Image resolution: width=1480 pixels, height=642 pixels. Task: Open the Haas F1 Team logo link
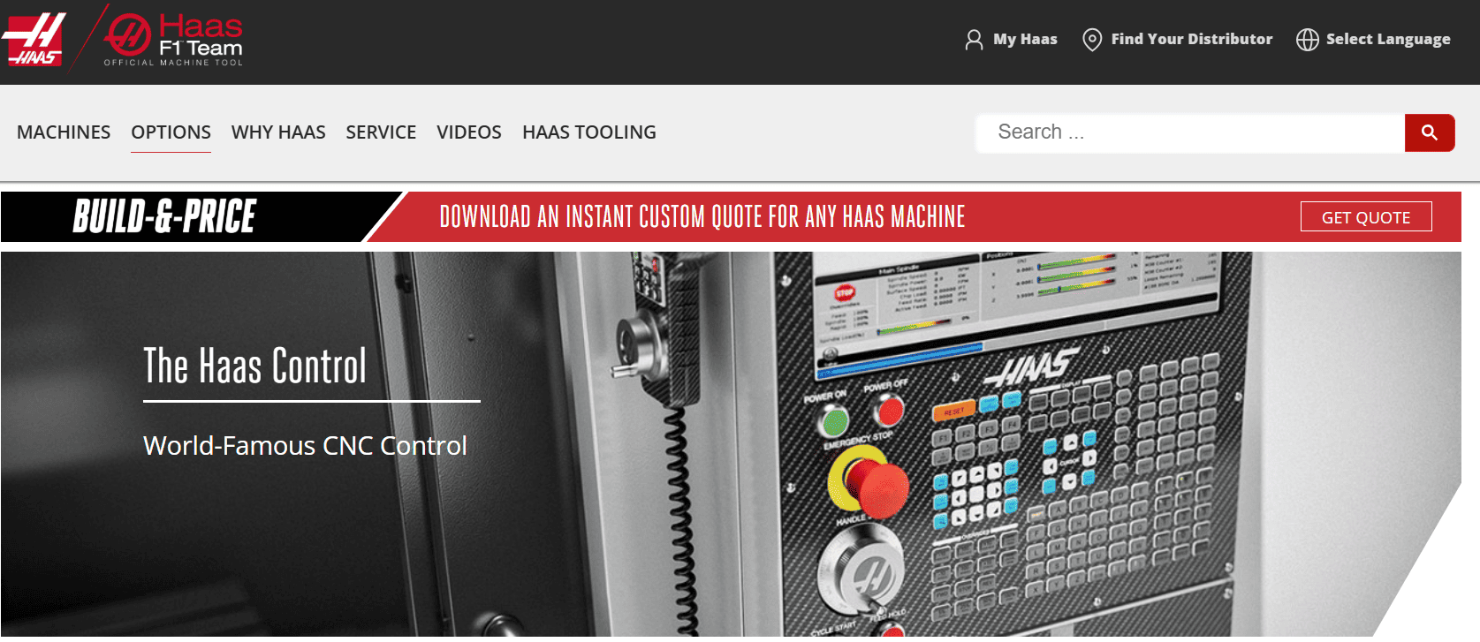[x=173, y=40]
